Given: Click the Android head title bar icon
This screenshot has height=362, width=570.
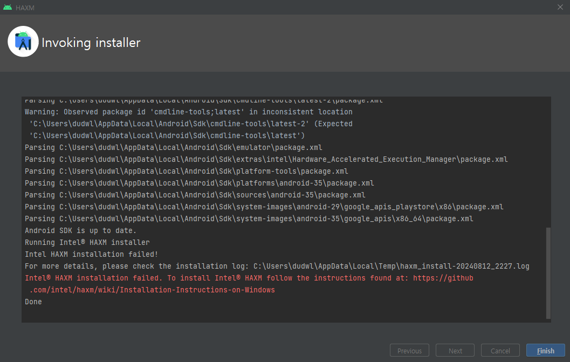Looking at the screenshot, I should [7, 7].
